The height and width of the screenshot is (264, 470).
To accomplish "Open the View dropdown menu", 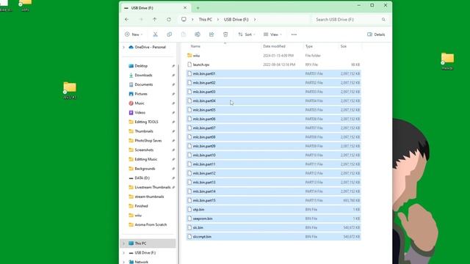I will tap(272, 34).
